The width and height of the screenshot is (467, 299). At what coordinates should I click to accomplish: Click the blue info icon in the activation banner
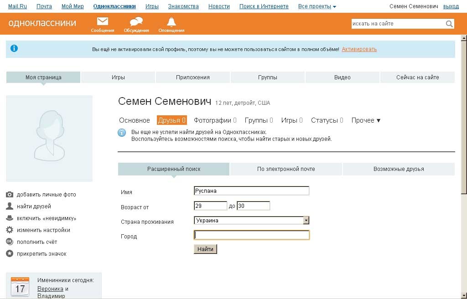(14, 48)
